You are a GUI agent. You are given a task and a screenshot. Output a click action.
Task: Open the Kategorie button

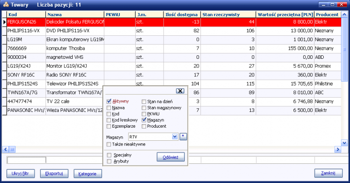tap(88, 174)
